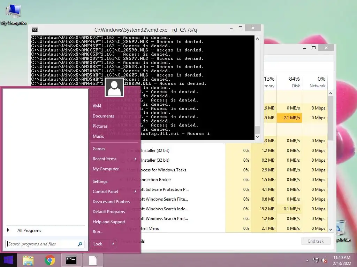Sort by Network column in Task Manager
Screen dimensions: 357x267
(315, 82)
